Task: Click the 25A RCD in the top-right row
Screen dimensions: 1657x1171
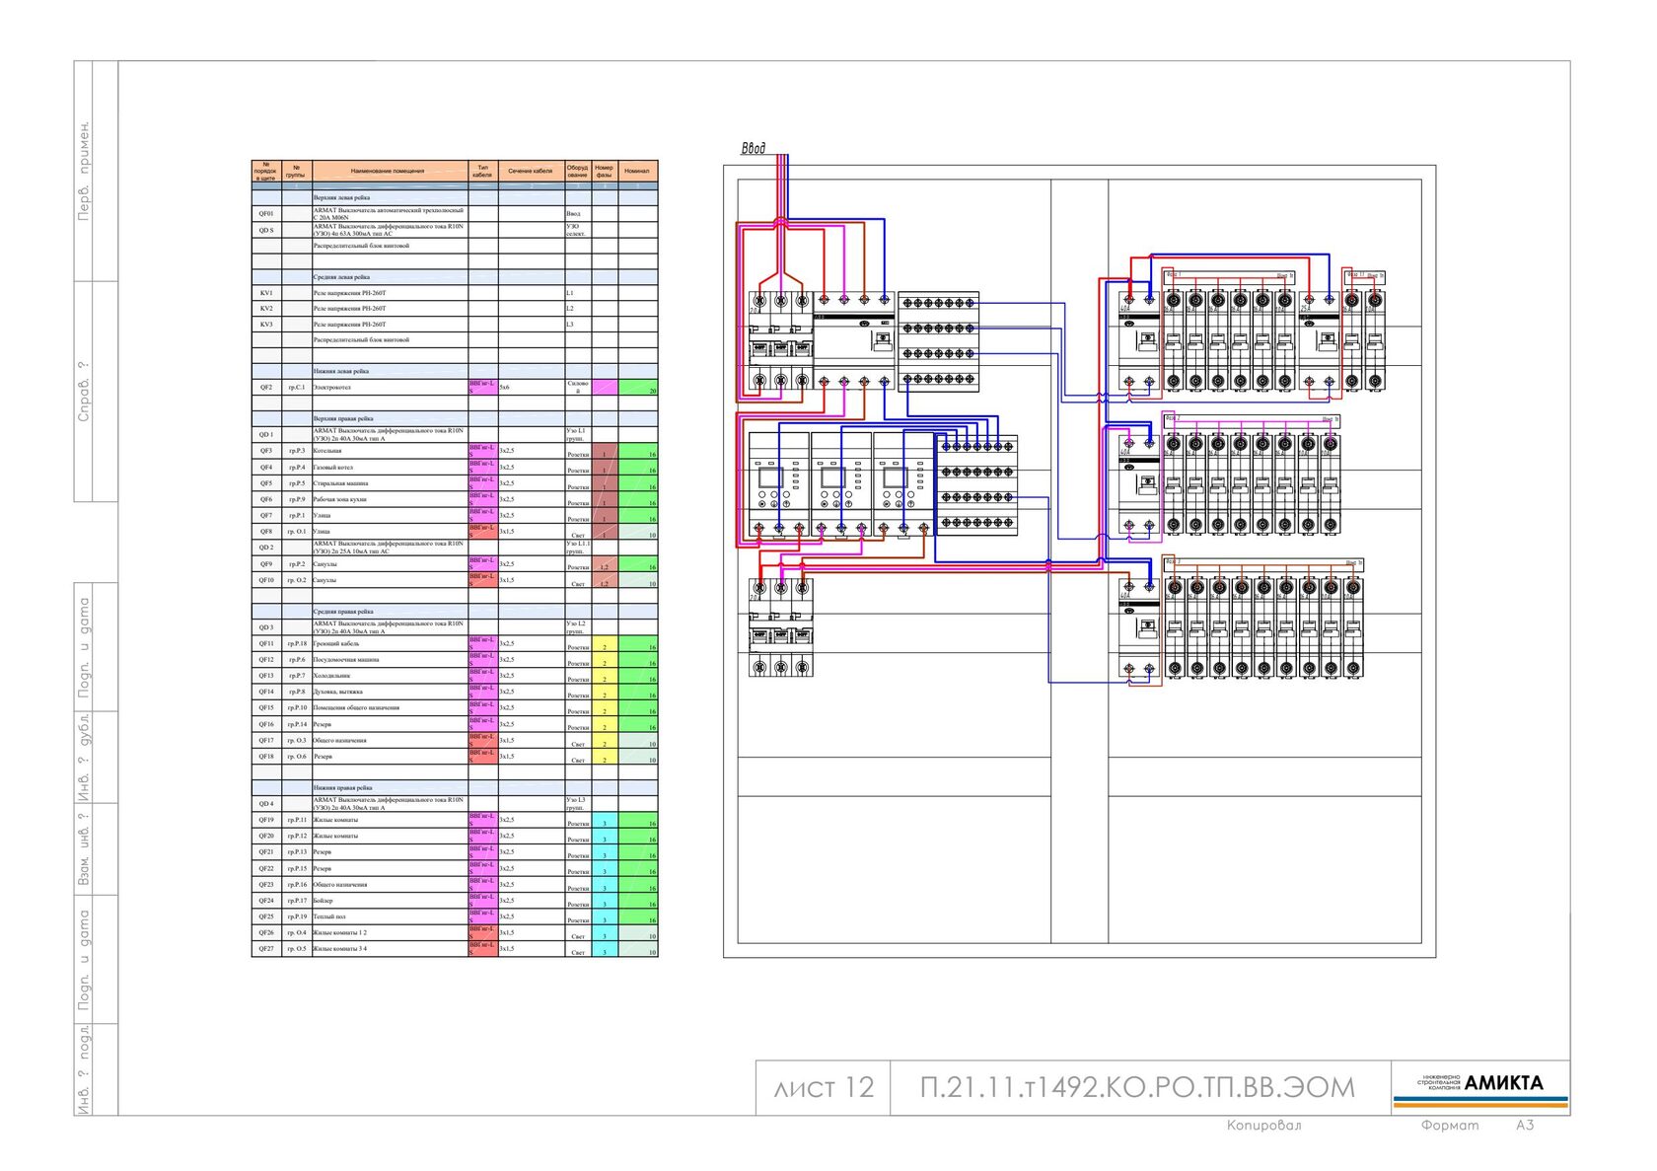Action: point(1321,339)
